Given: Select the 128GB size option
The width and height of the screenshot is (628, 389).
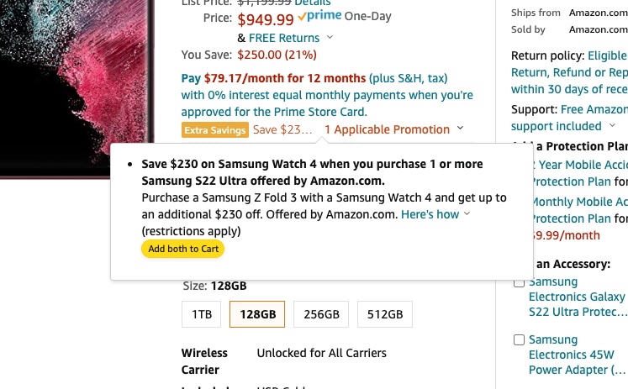Looking at the screenshot, I should [257, 315].
